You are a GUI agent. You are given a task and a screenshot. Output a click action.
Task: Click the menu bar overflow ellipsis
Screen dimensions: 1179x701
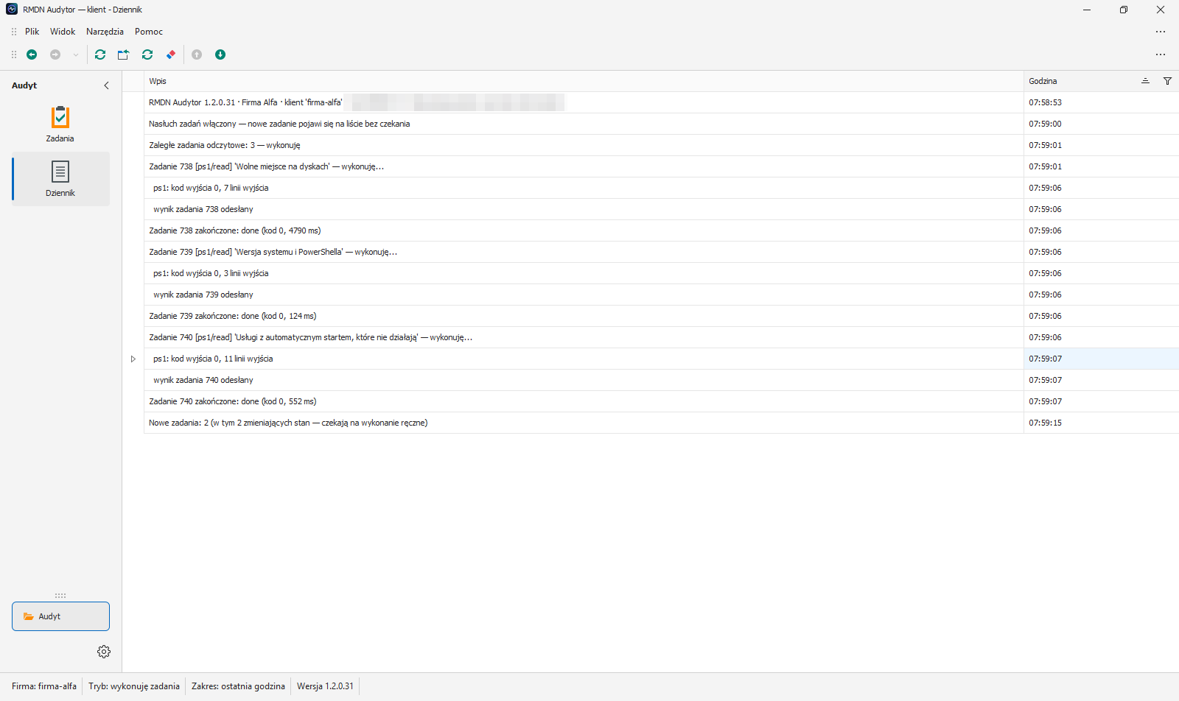pyautogui.click(x=1161, y=32)
